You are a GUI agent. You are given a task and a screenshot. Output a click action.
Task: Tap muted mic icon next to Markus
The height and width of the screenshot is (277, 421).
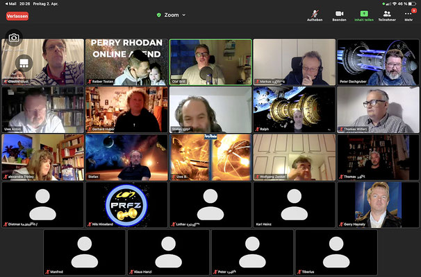tap(257, 82)
